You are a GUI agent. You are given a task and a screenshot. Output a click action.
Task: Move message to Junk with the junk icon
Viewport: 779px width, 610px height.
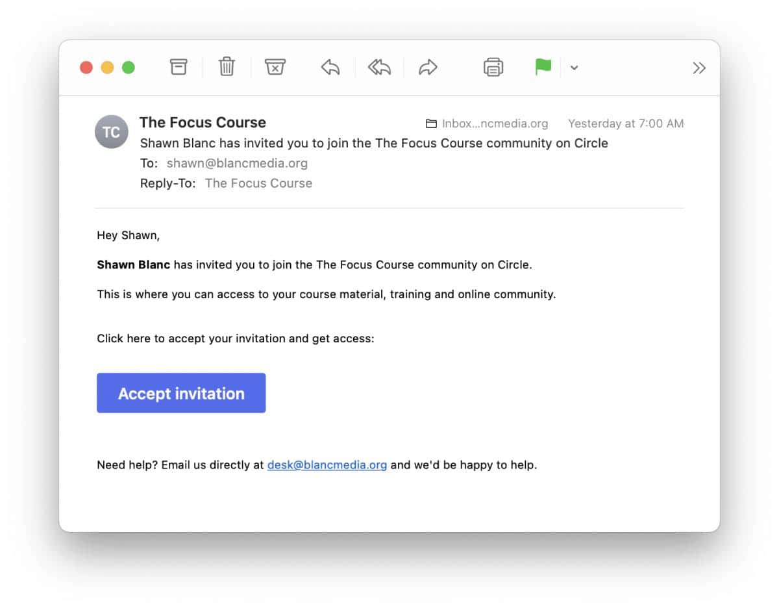tap(275, 67)
